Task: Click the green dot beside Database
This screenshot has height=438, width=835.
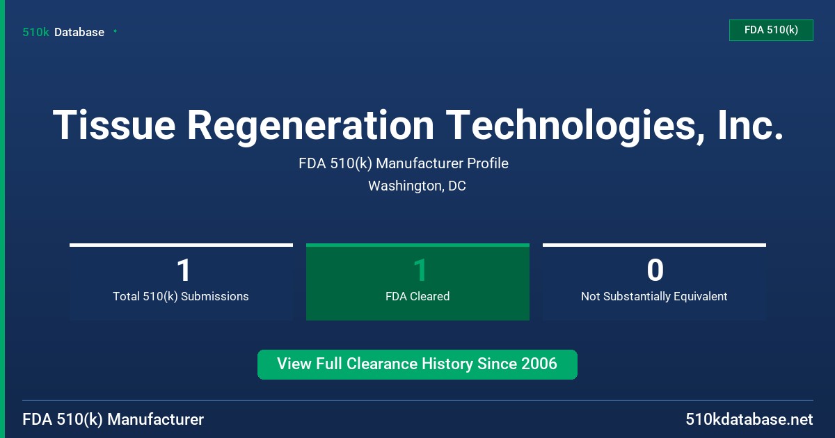Action: pos(115,31)
